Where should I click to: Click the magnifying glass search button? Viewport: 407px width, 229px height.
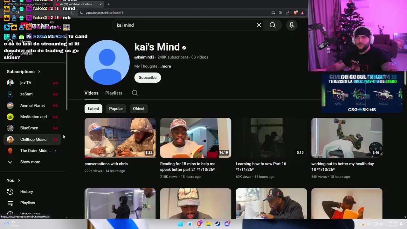[272, 25]
